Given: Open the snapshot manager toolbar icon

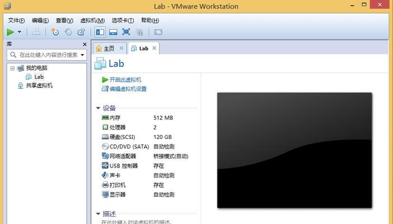Looking at the screenshot, I should (81, 32).
